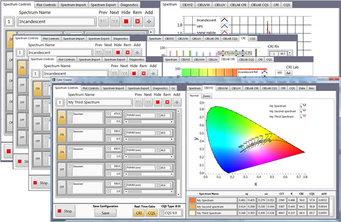Image resolution: width=341 pixels, height=222 pixels.
Task: Click Rem X icon in CIELAB CRI window
Action: pos(144,73)
